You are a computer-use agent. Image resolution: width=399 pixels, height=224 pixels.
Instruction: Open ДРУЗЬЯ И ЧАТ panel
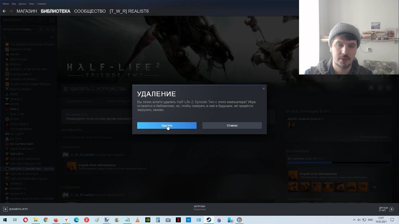point(386,209)
